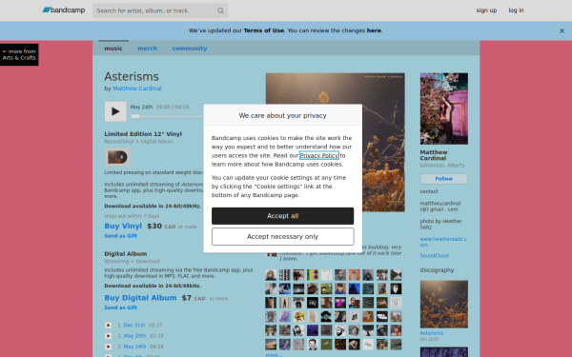
Task: Open the community tab
Action: (190, 49)
